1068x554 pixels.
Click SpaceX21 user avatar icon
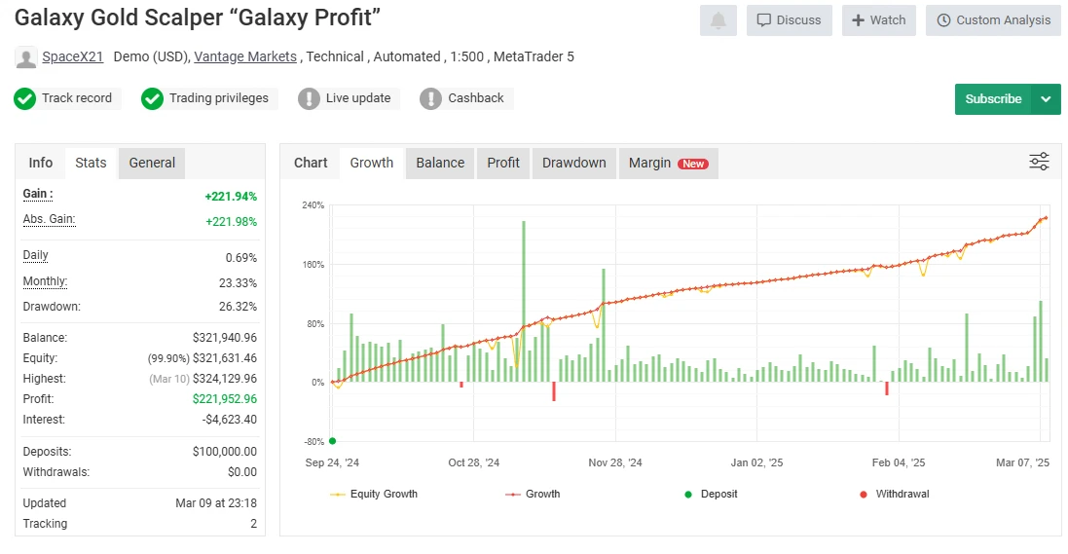click(x=25, y=57)
